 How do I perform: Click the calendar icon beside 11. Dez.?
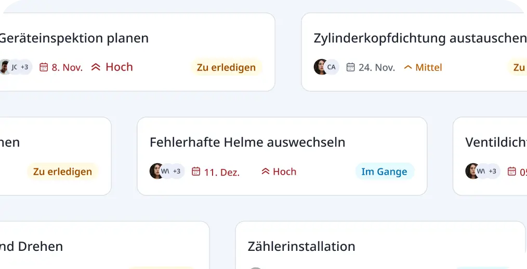pyautogui.click(x=196, y=171)
